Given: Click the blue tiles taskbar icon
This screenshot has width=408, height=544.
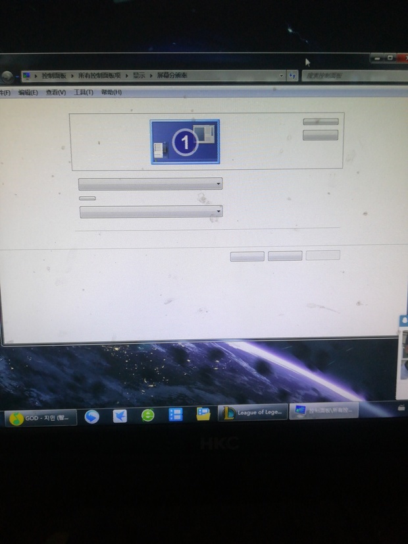Looking at the screenshot, I should coord(176,415).
